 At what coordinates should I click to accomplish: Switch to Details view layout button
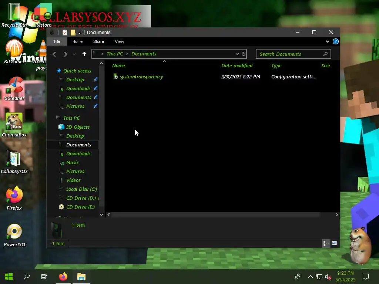[326, 243]
